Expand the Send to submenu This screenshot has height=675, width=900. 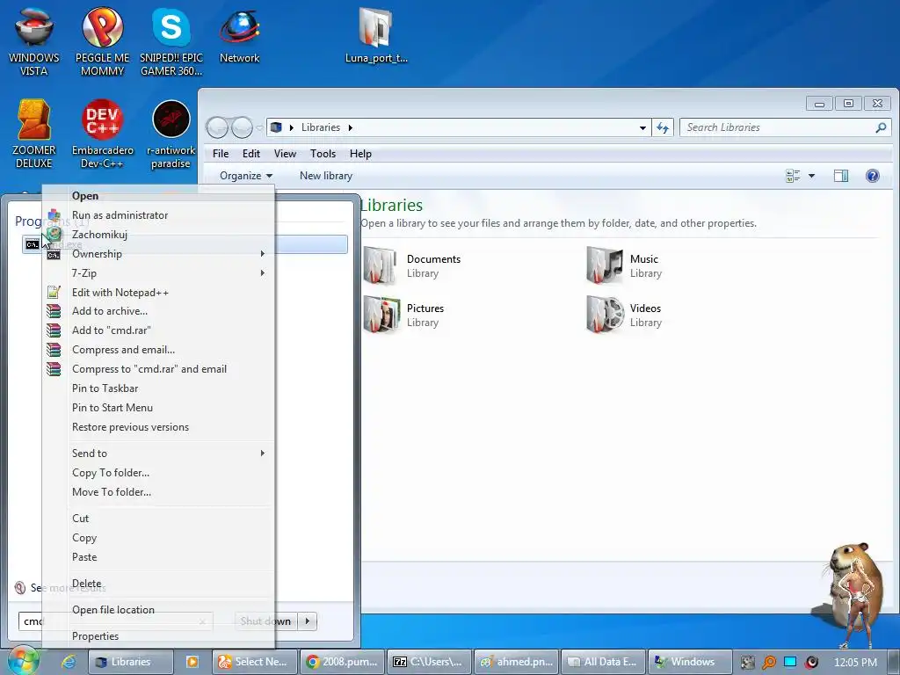[262, 454]
